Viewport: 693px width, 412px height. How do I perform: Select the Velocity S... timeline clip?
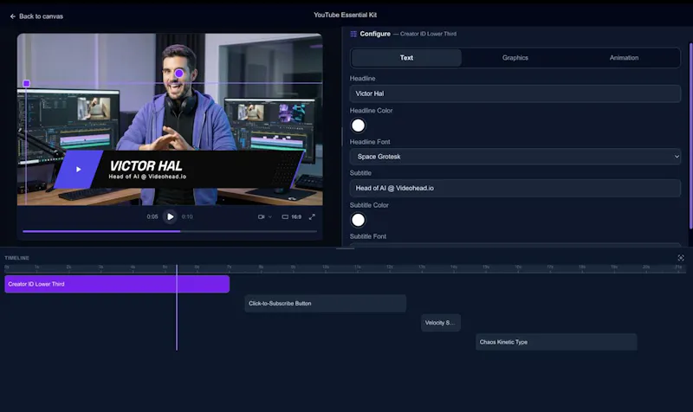(441, 323)
